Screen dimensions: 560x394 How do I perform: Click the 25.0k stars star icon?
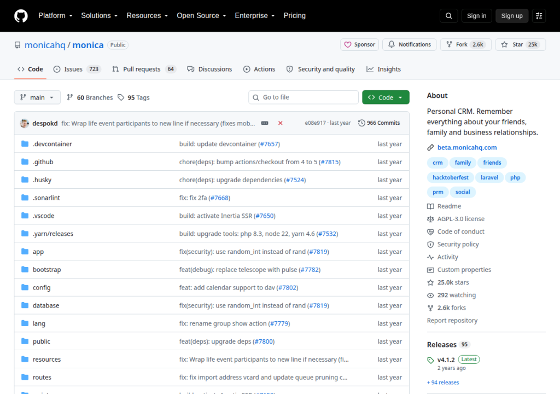[x=430, y=282]
